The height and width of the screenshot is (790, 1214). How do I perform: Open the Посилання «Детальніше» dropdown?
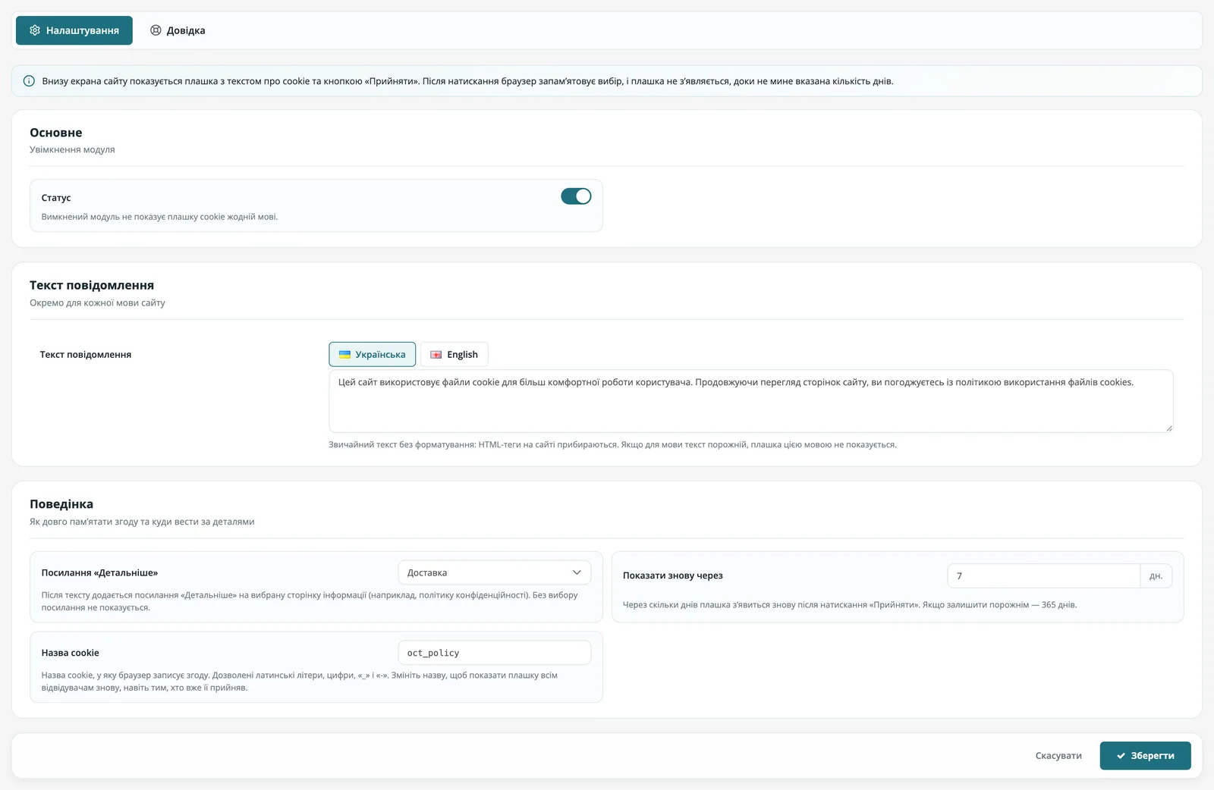494,572
